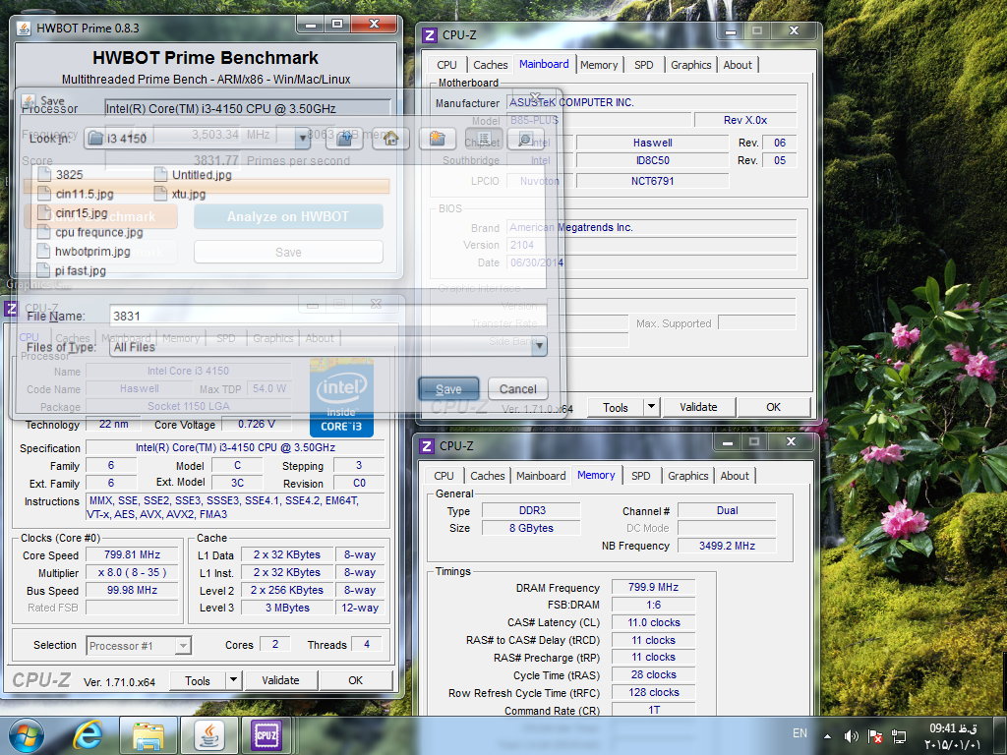Select cinr15.jpg file

pyautogui.click(x=73, y=213)
